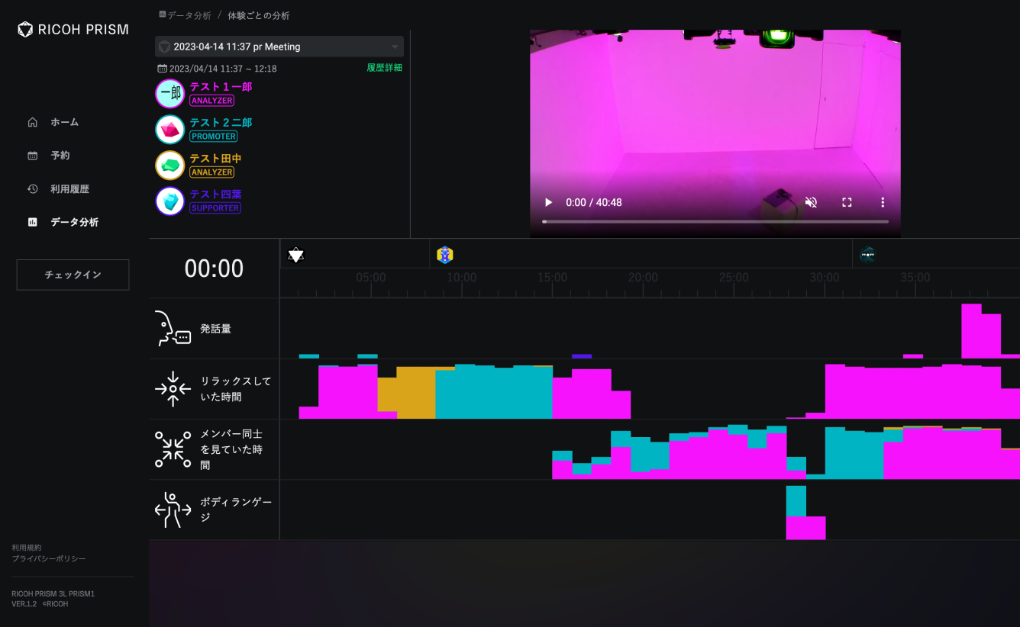Select データ分析 in the sidebar
1020x627 pixels.
coord(74,223)
